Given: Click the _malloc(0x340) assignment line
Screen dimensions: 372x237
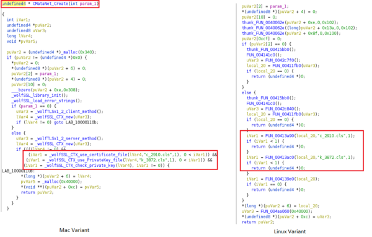Looking at the screenshot, I should tap(51, 52).
